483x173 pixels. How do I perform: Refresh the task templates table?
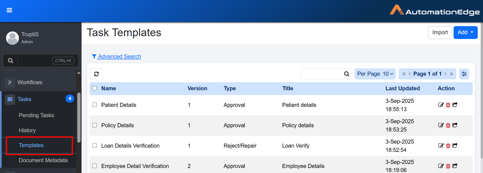coord(96,74)
